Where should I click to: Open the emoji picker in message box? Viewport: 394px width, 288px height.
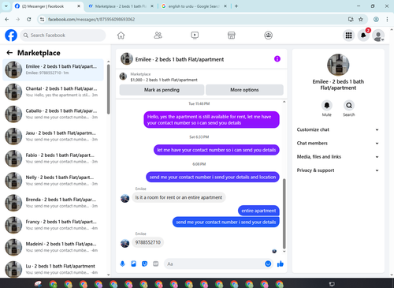pyautogui.click(x=268, y=264)
